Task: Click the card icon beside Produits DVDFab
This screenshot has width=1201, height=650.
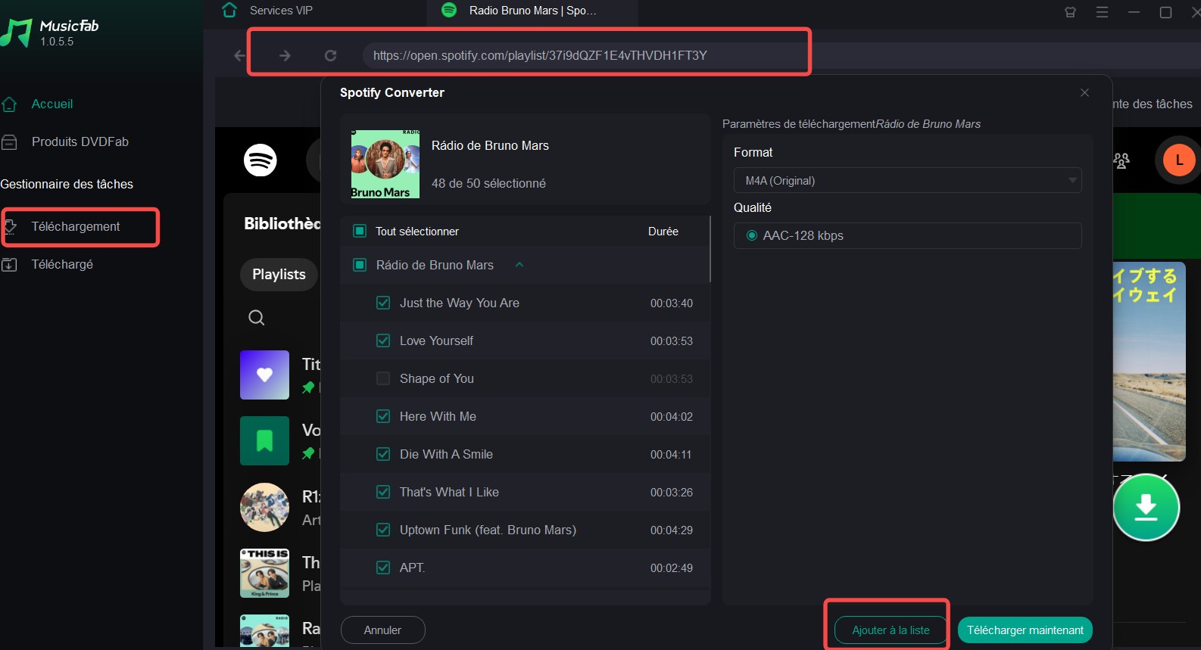Action: pos(9,142)
